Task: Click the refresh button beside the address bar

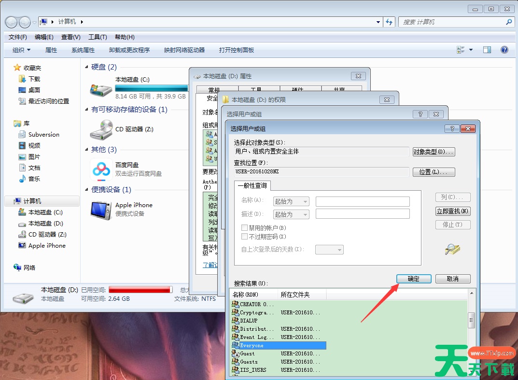Action: point(389,22)
